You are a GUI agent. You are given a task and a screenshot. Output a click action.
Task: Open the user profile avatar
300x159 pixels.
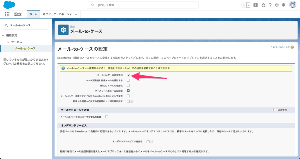[x=293, y=5]
